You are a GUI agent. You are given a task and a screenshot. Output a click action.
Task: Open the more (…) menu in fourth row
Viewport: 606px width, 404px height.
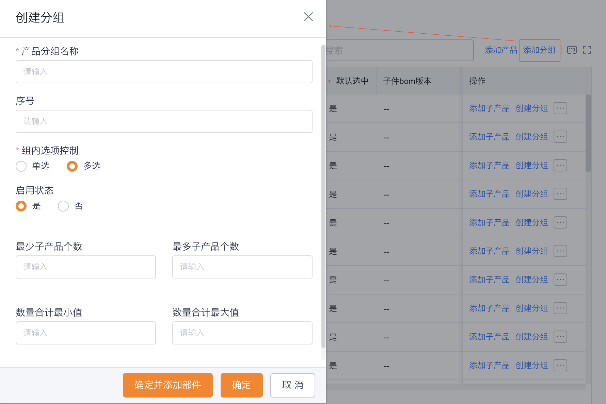click(560, 194)
